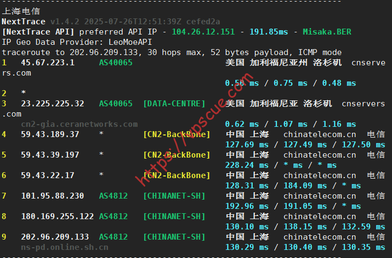Click the [DATA-CENTRE] tag
This screenshot has width=392, height=258.
pos(174,104)
